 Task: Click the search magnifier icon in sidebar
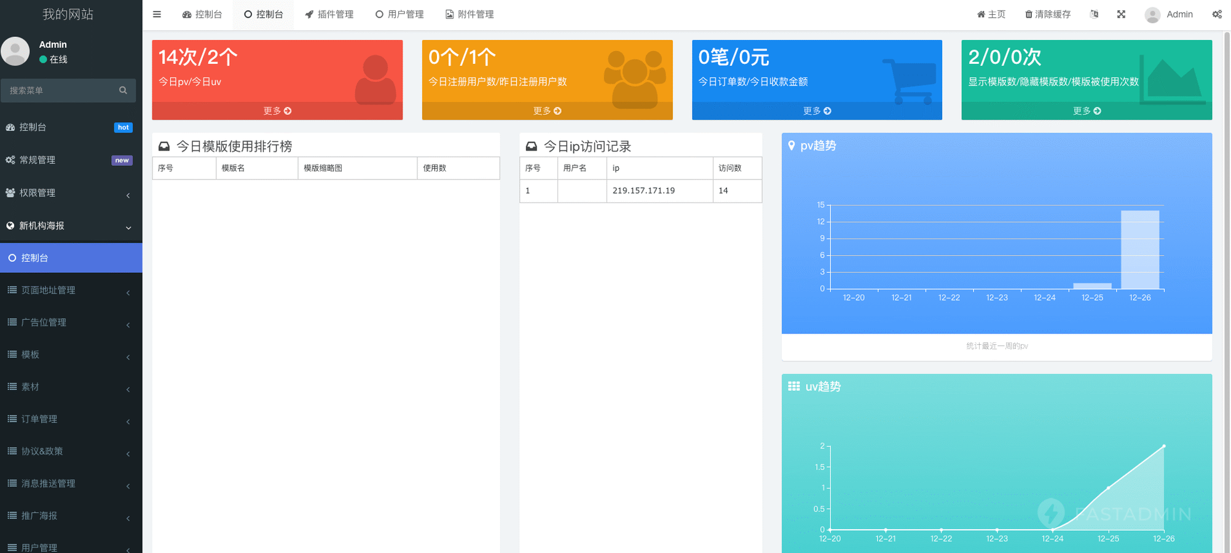point(123,90)
